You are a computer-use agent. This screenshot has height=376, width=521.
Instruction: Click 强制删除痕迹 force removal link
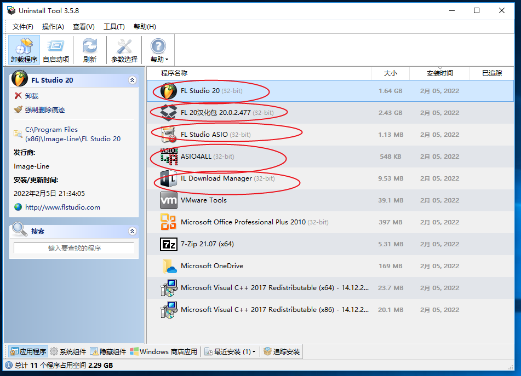[45, 109]
